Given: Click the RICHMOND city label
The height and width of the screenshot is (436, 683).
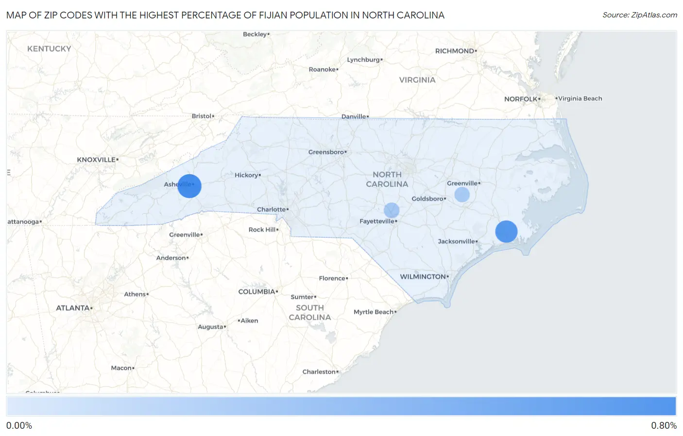Looking at the screenshot, I should tap(455, 51).
